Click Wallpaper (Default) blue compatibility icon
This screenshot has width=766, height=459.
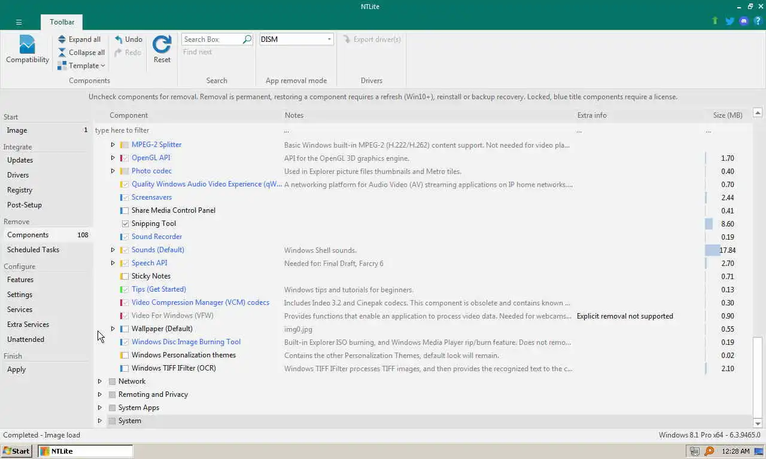(x=121, y=329)
